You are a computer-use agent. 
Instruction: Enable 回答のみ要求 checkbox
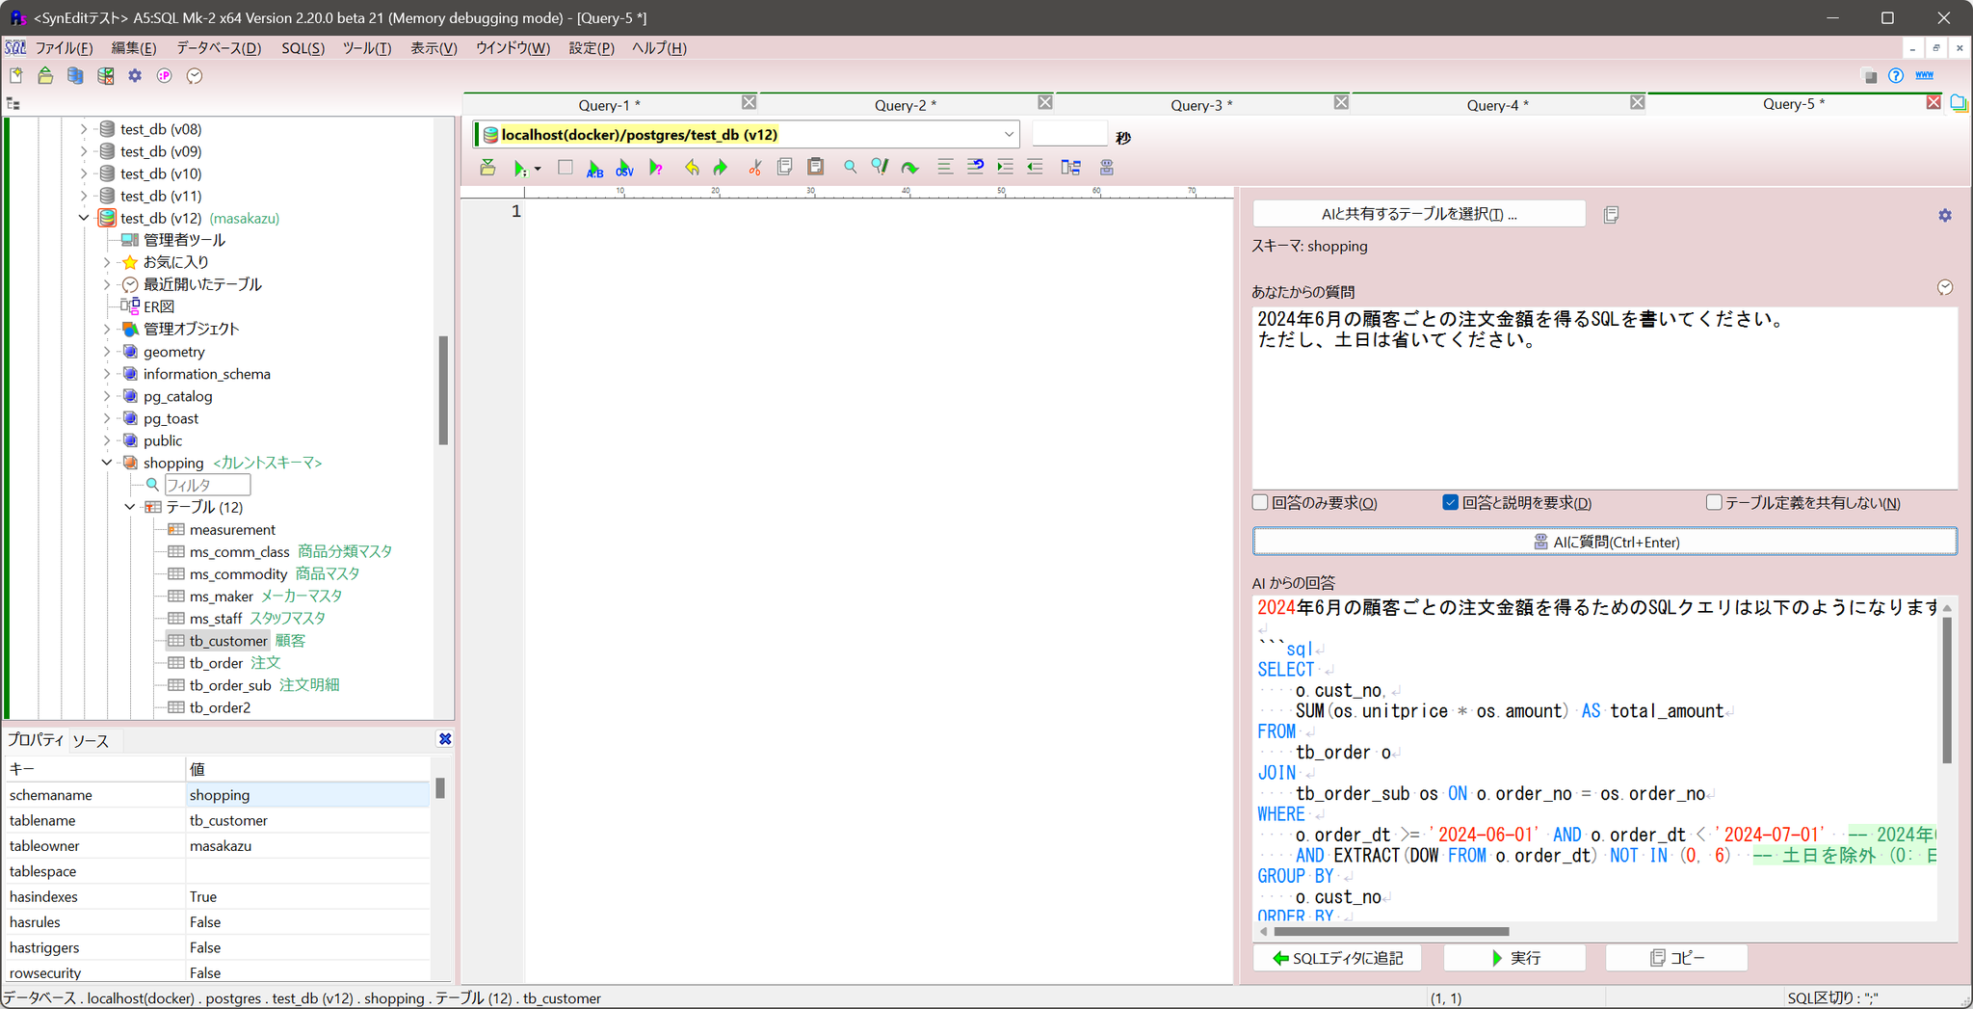1260,502
